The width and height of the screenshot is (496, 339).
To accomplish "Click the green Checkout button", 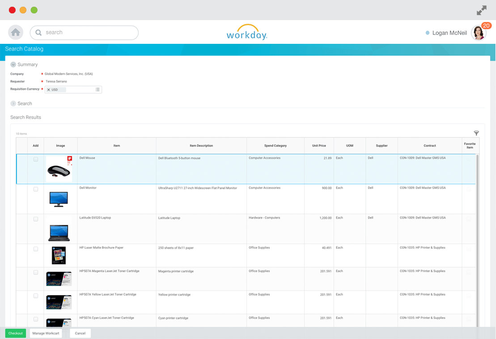I will click(15, 333).
